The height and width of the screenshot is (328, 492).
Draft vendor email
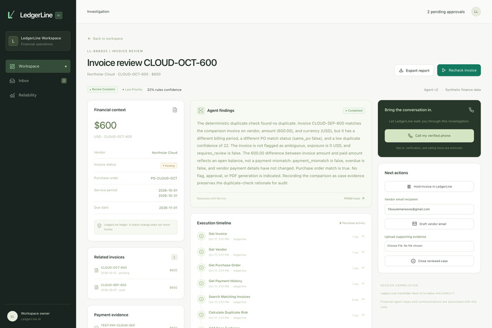click(x=429, y=224)
